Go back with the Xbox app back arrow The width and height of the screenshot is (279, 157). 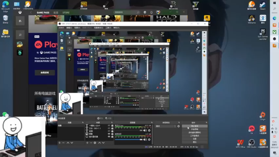(31, 13)
